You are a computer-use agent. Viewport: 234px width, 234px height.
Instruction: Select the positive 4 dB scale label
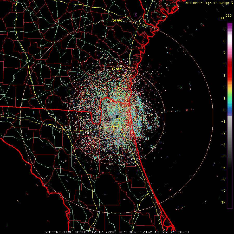[224, 64]
